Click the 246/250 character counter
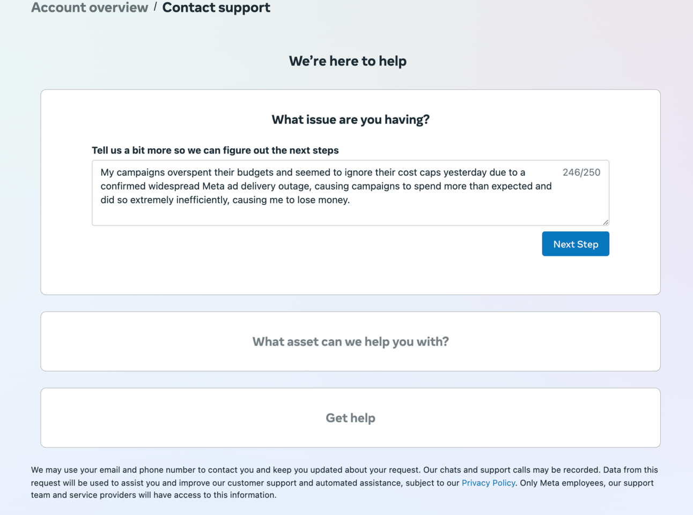The width and height of the screenshot is (693, 515). (x=581, y=172)
